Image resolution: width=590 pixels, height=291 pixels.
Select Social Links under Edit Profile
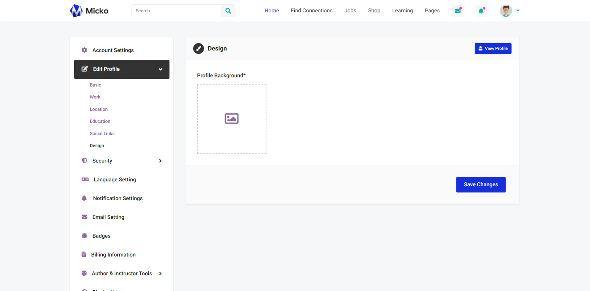(x=102, y=134)
